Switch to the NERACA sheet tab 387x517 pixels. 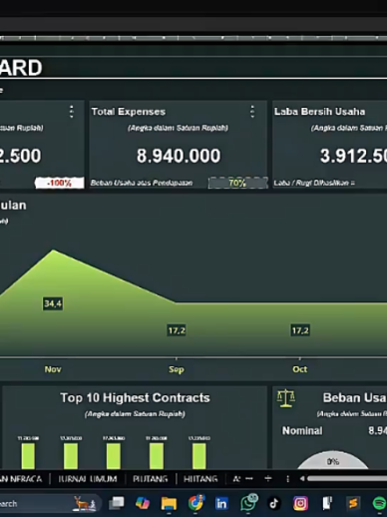tap(21, 479)
